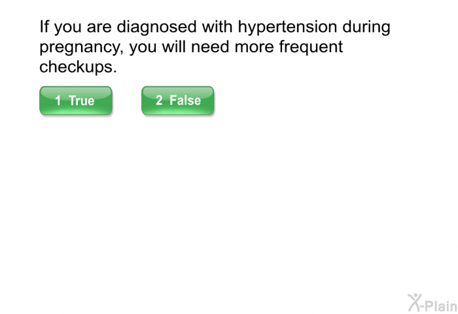Click the word "during" in the question
The width and height of the screenshot is (458, 314).
(362, 27)
